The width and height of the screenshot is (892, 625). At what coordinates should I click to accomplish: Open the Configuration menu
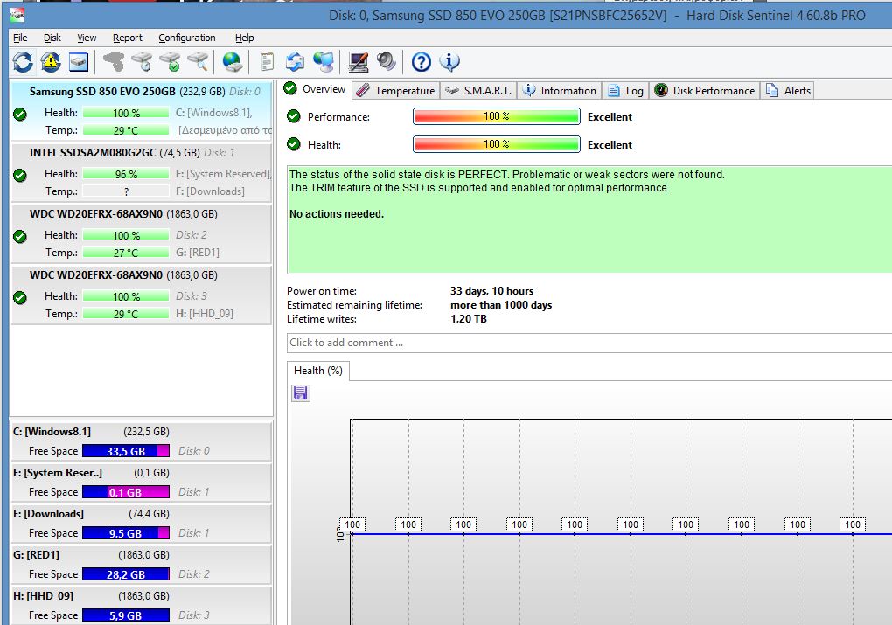pyautogui.click(x=186, y=38)
